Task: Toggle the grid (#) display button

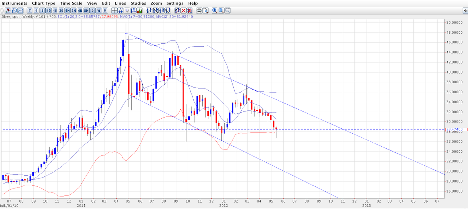Action: (x=121, y=11)
